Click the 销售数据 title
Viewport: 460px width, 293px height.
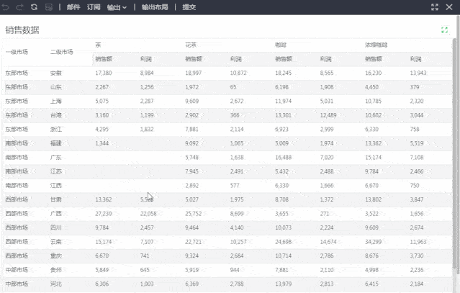click(22, 30)
